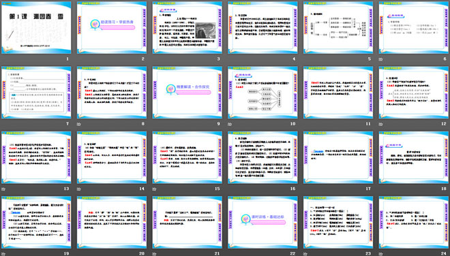The height and width of the screenshot is (256, 450).
Task: Click the animation star under slide 21
Action: (x=154, y=254)
